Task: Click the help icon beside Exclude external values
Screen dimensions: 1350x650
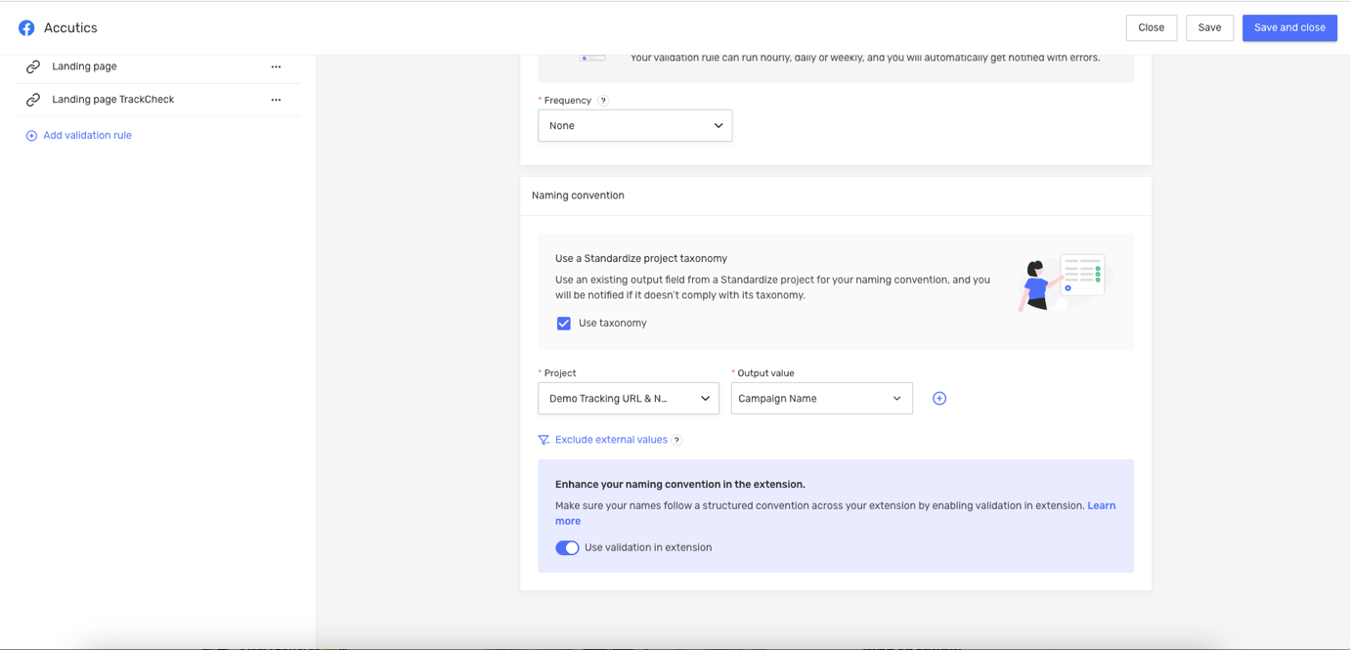Action: point(676,440)
